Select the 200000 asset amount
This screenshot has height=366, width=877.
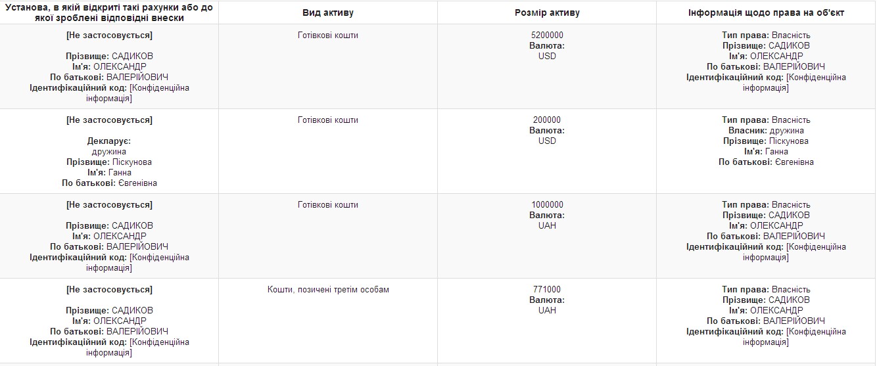click(x=547, y=120)
